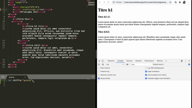Toggle the device toolbar icon in DevTools
192x108 pixels.
tap(103, 61)
